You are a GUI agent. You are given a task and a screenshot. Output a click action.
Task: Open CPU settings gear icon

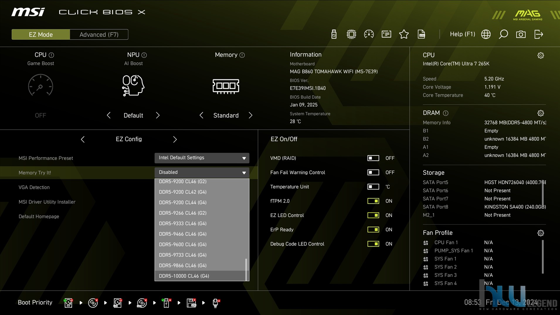click(541, 55)
